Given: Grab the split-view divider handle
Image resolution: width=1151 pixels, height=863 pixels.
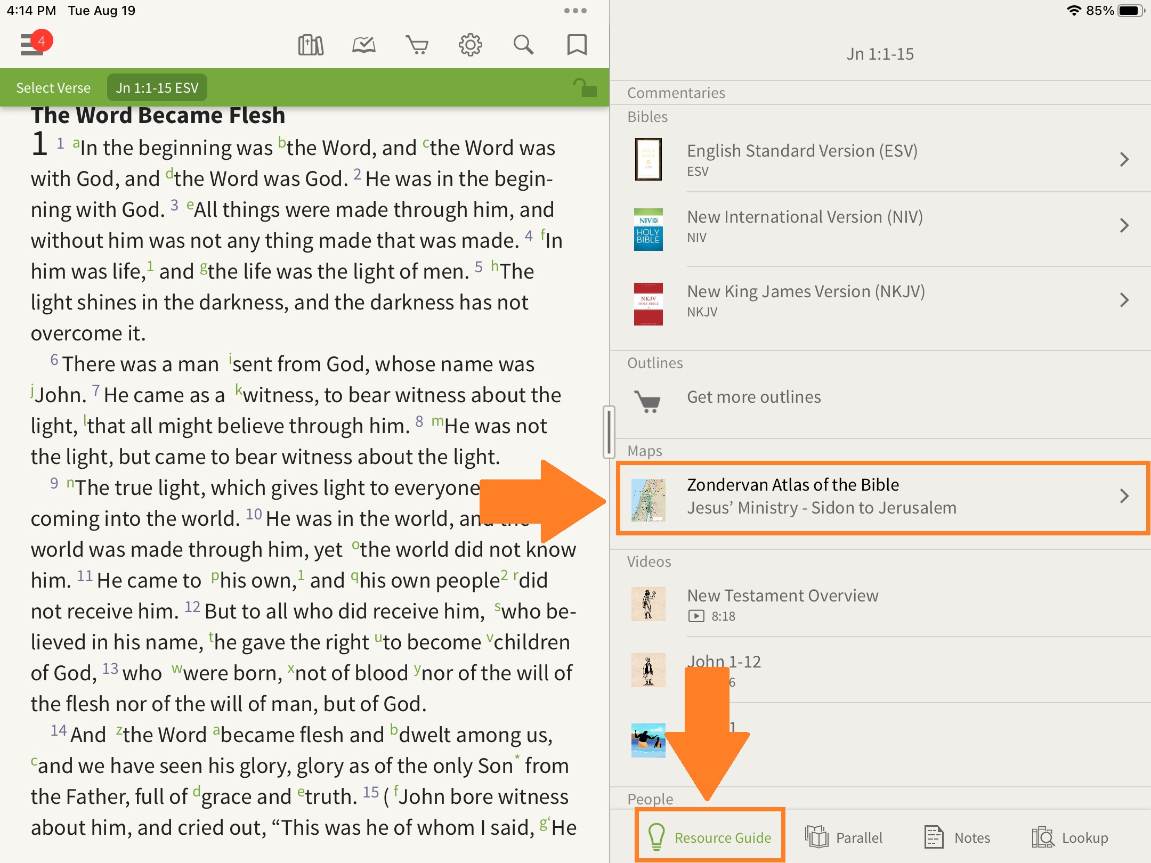Looking at the screenshot, I should [609, 431].
